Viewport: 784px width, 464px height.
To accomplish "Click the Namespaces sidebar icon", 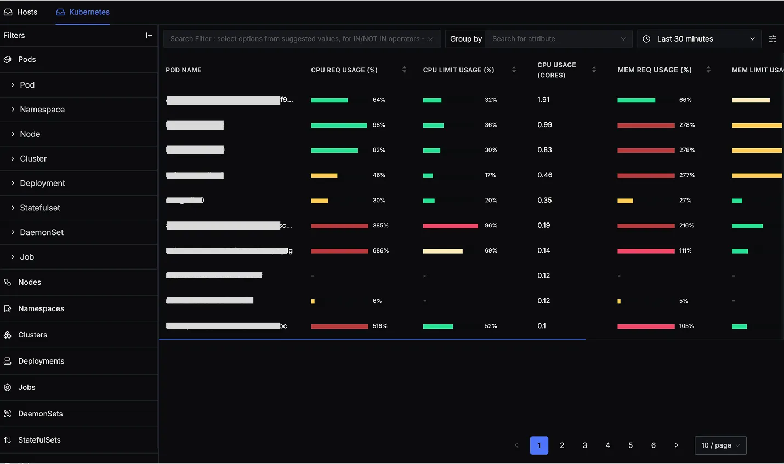I will tap(8, 308).
